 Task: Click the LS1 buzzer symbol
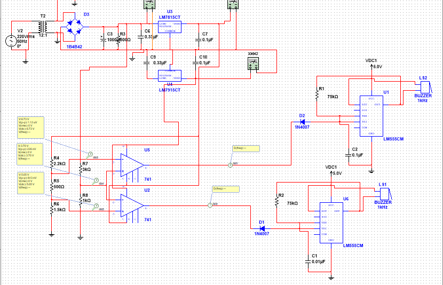(x=386, y=194)
